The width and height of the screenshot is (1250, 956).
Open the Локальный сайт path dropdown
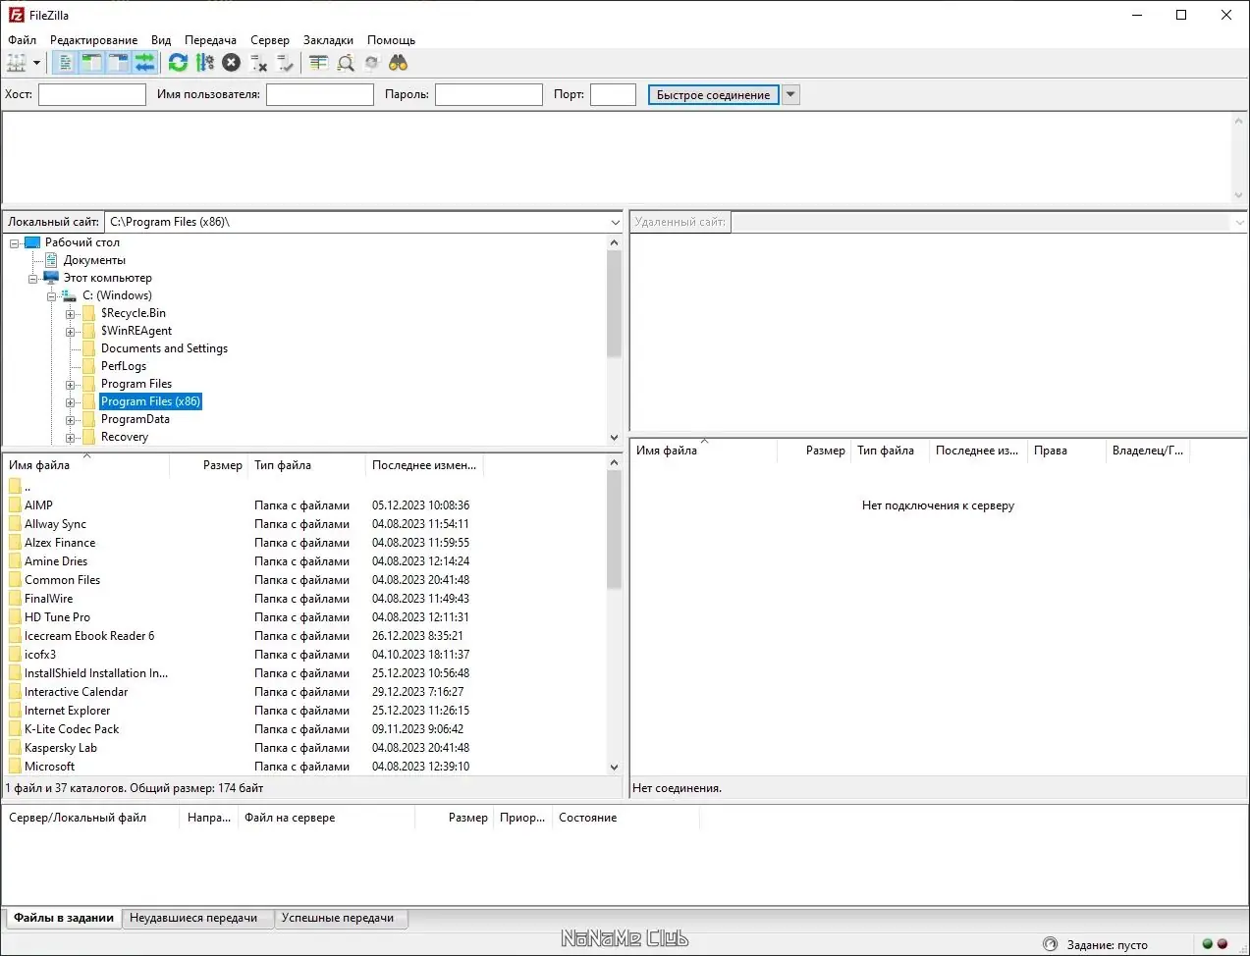pos(615,222)
